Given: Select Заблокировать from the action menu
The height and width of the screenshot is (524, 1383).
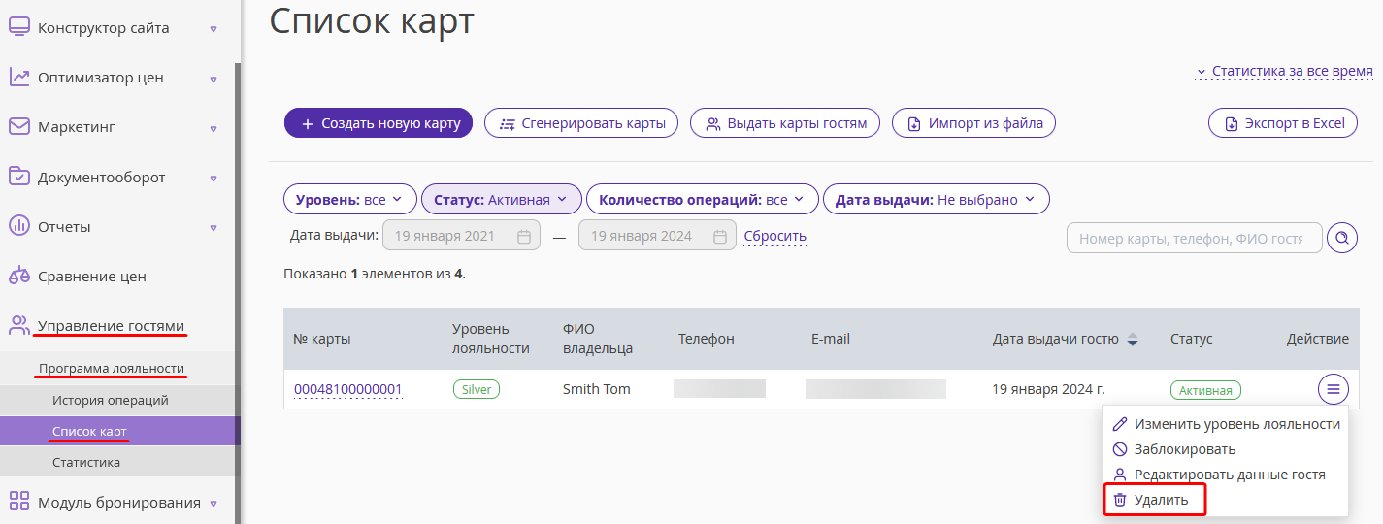Looking at the screenshot, I should coord(1173,449).
